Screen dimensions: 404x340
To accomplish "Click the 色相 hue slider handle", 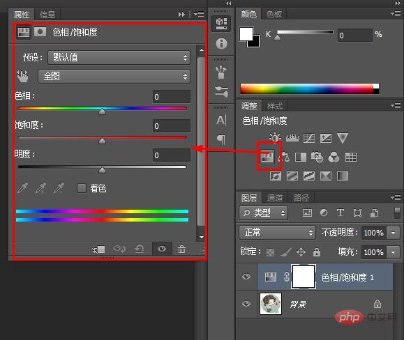I will pos(103,111).
